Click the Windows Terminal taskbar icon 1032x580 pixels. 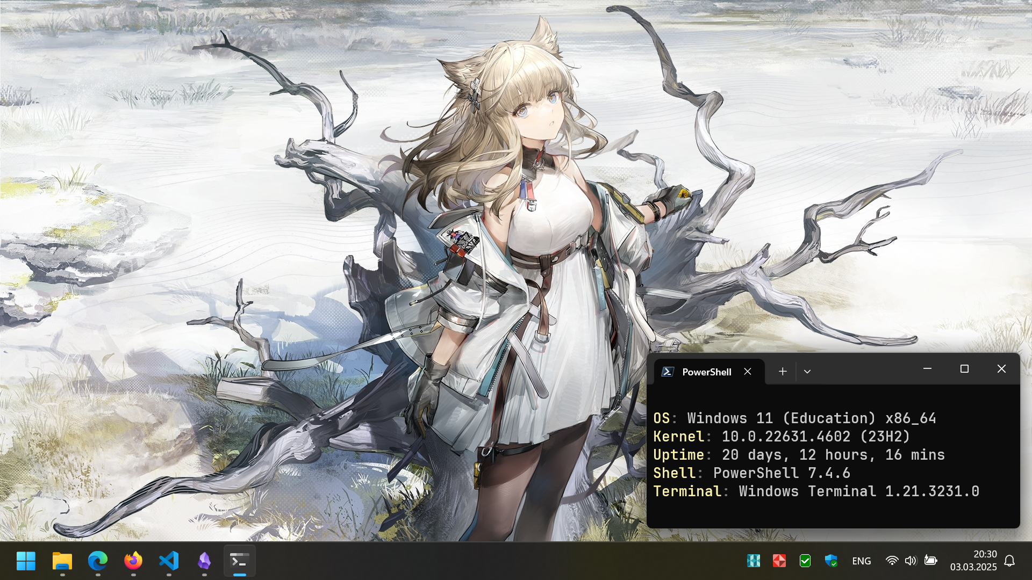click(239, 561)
